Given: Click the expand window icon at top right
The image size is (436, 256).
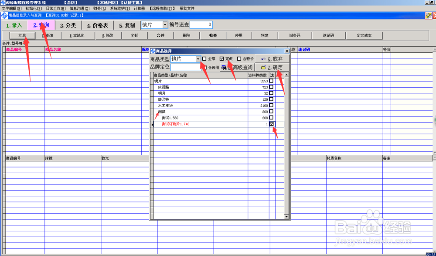Looking at the screenshot, I should tap(429, 16).
